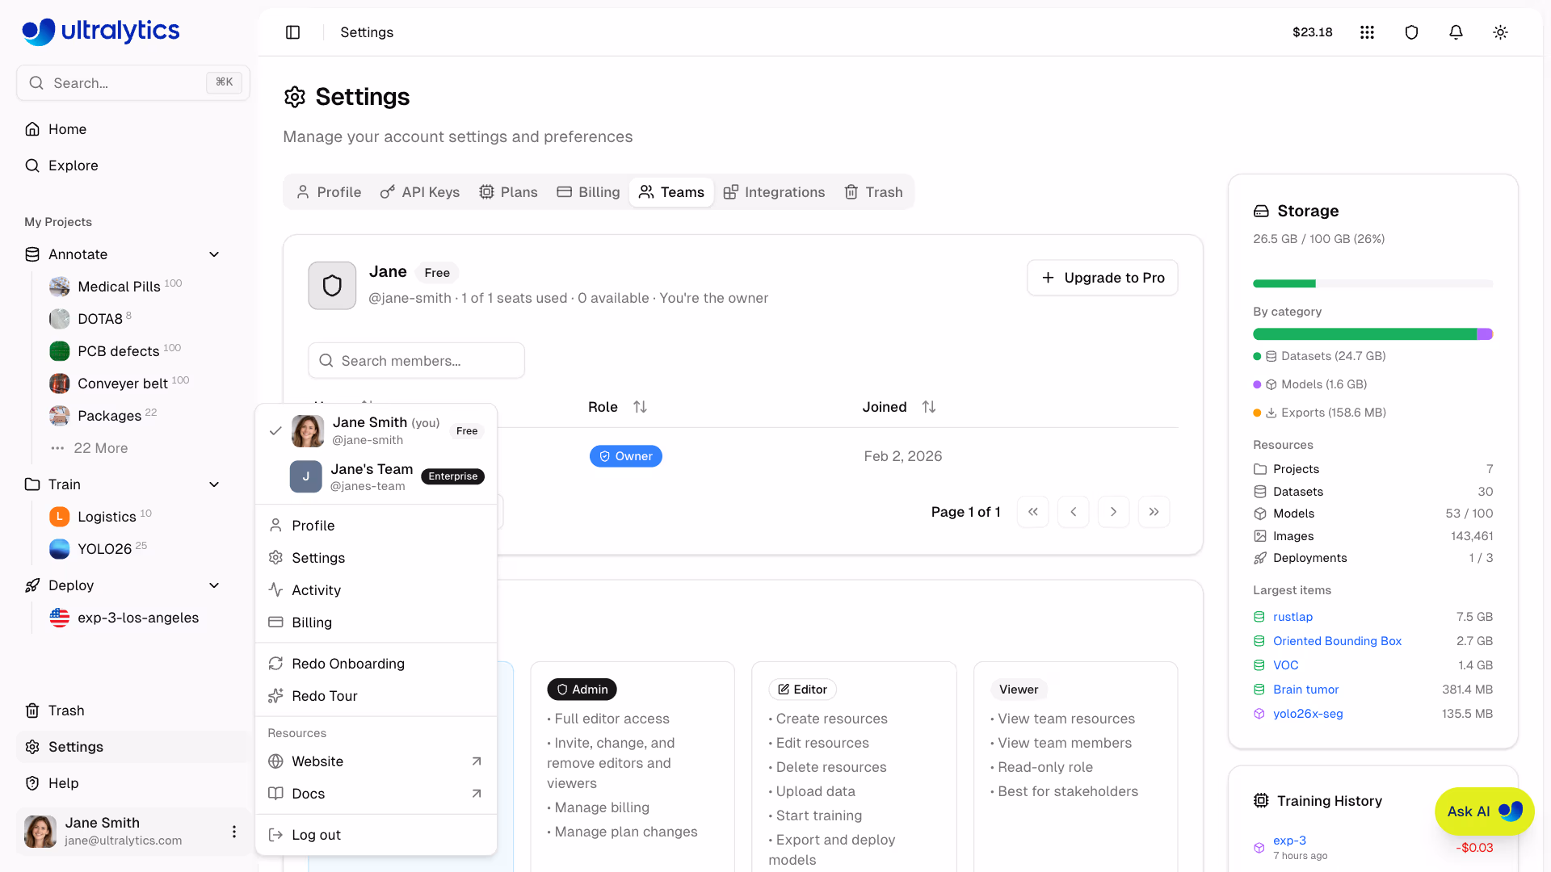
Task: Open Activity from account menu
Action: click(376, 590)
